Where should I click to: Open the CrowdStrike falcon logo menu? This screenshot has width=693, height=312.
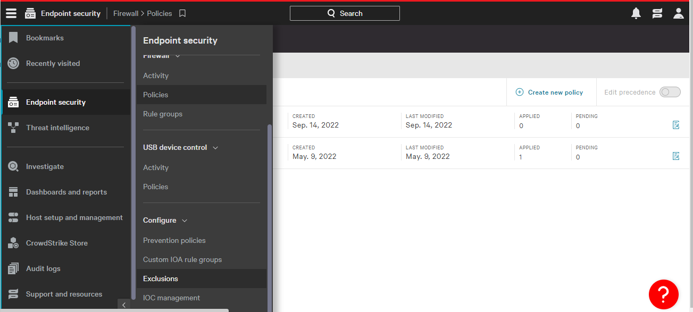pyautogui.click(x=657, y=13)
